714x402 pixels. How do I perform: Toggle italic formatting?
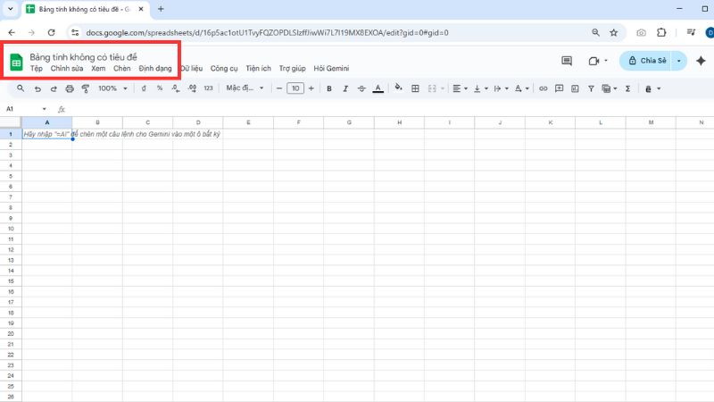(345, 88)
